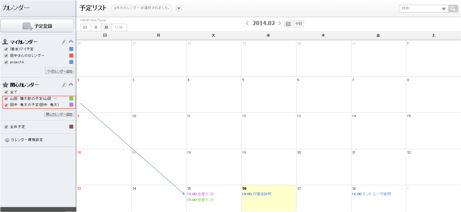The image size is (461, 212).
Task: Switch to the 日 day view tab
Action: (85, 27)
